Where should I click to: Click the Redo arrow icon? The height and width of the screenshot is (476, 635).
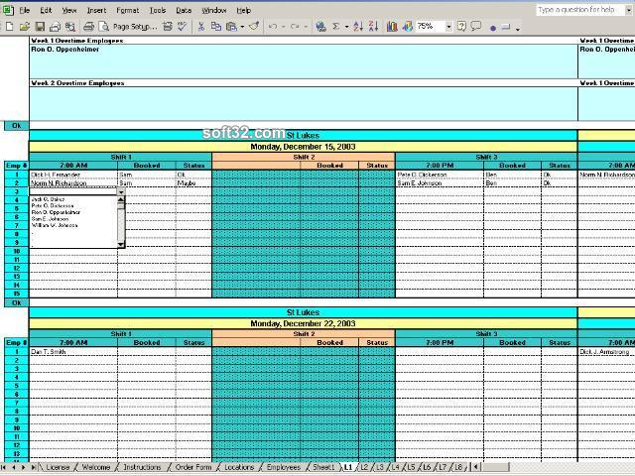[295, 27]
